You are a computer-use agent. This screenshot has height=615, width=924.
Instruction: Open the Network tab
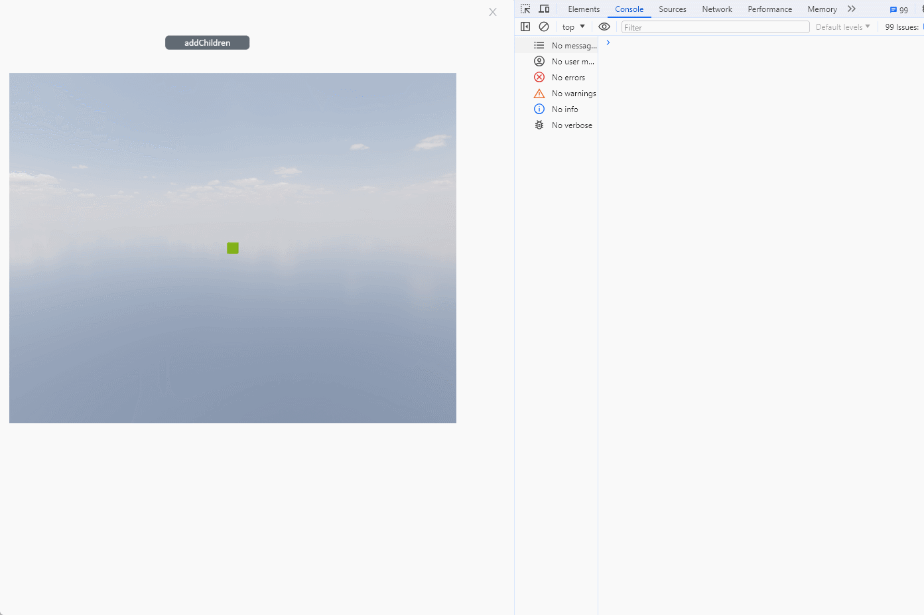click(x=717, y=9)
